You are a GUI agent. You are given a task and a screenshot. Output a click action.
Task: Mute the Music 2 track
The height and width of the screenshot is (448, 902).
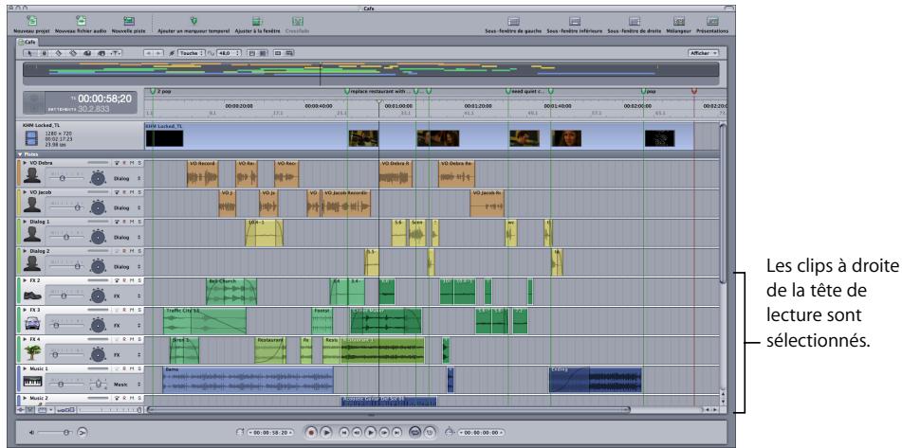point(132,398)
